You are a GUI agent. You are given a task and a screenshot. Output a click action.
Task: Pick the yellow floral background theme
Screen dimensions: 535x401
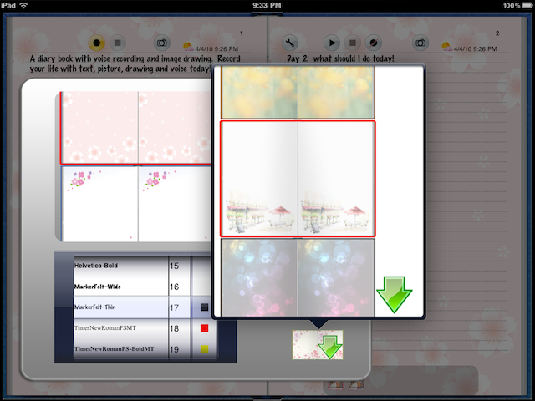coord(298,92)
